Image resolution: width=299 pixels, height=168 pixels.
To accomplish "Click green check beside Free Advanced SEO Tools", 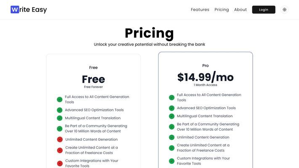I will coord(59,110).
